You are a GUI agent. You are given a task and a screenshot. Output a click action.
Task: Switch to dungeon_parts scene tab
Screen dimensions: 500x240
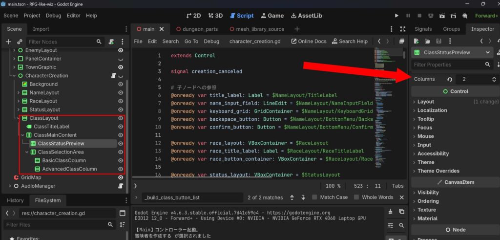coord(197,29)
